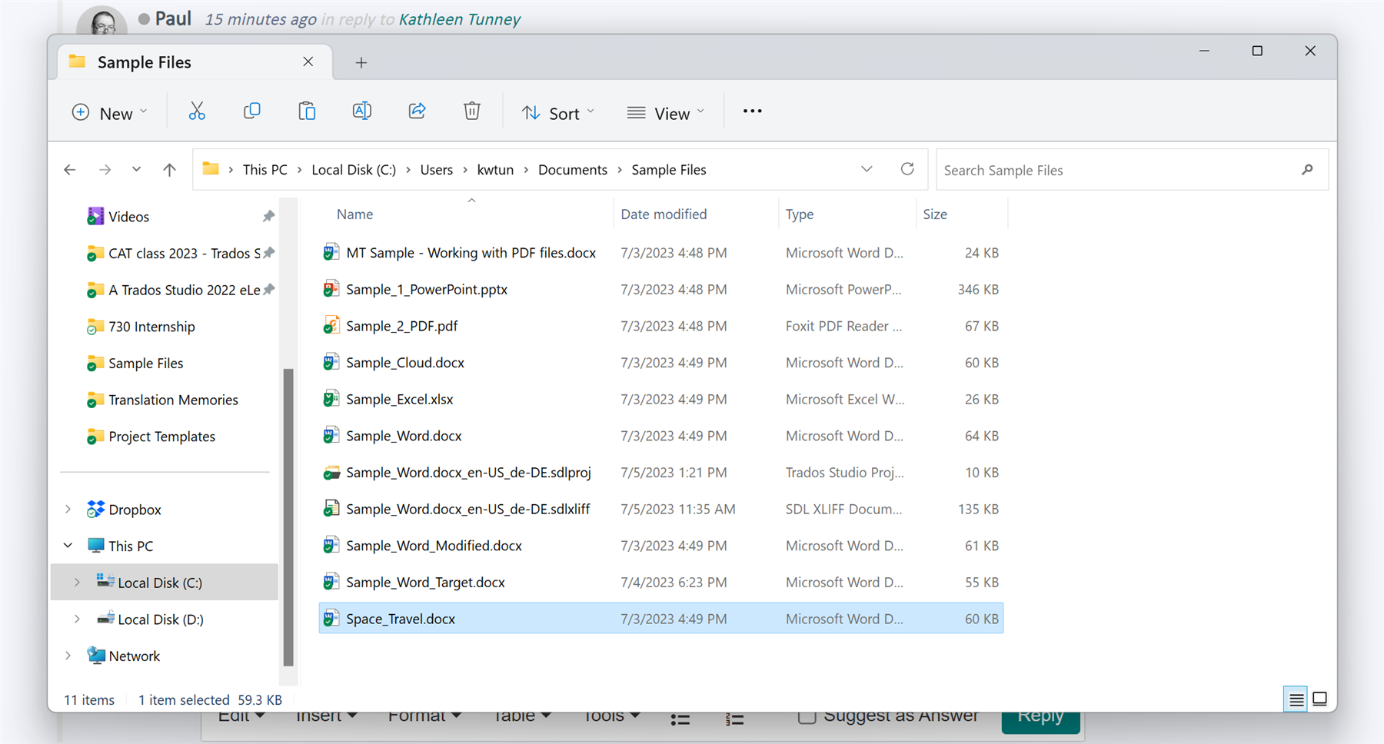Click Documents in the breadcrumb path
This screenshot has width=1384, height=744.
[573, 170]
